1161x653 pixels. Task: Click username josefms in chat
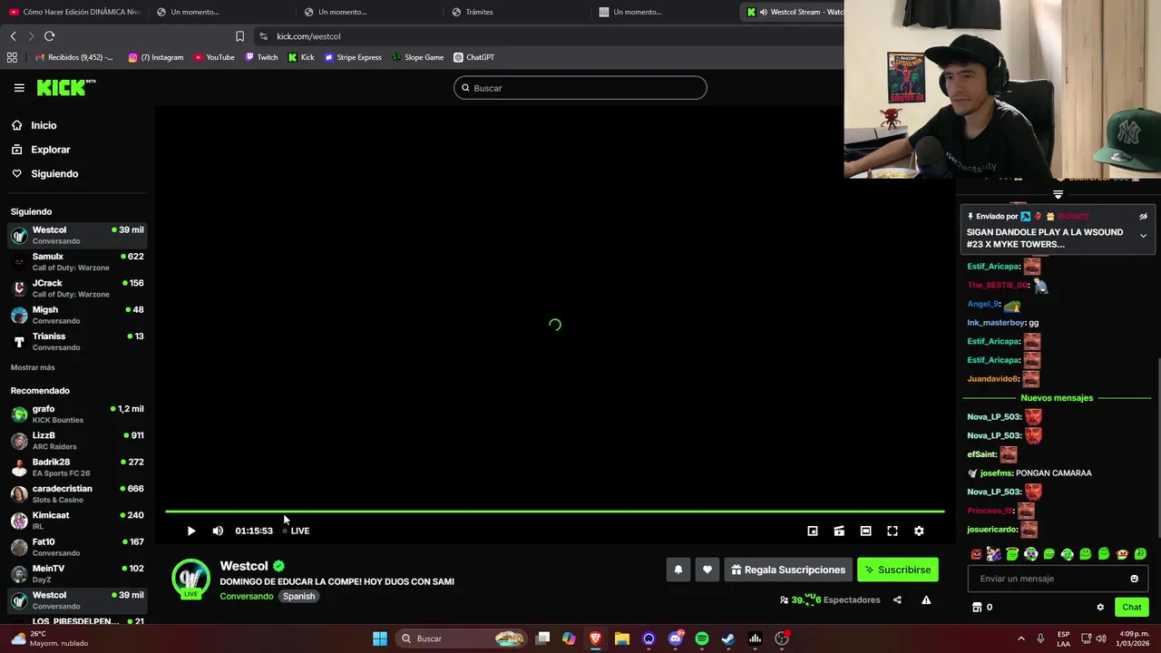pos(995,473)
